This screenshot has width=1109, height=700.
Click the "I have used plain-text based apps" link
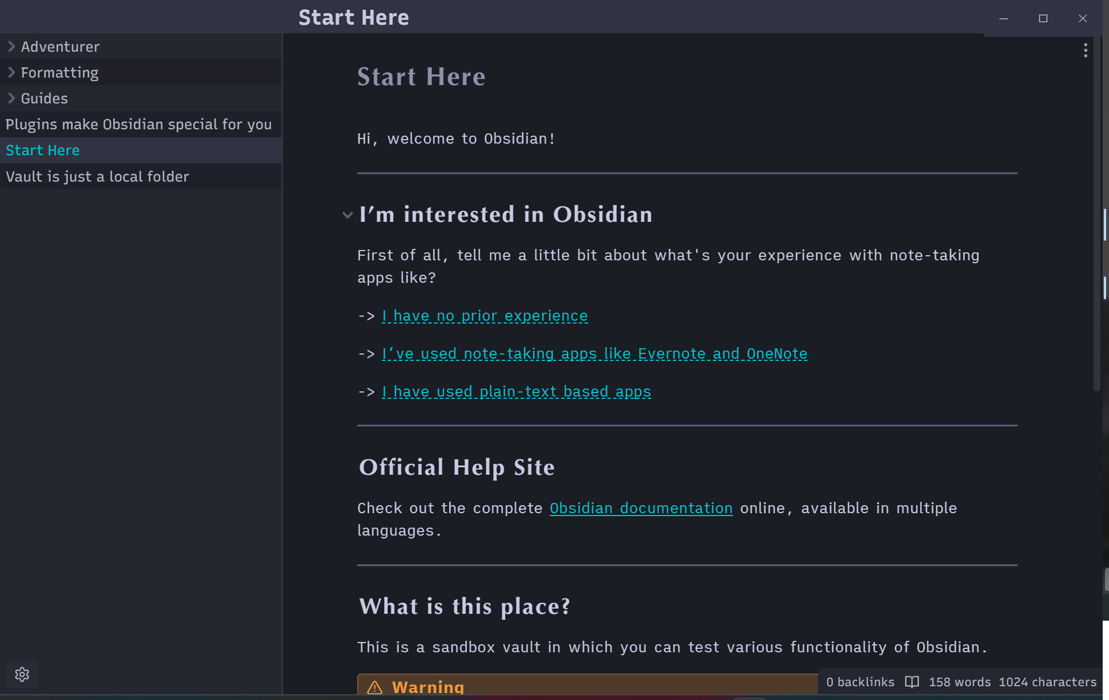point(516,391)
